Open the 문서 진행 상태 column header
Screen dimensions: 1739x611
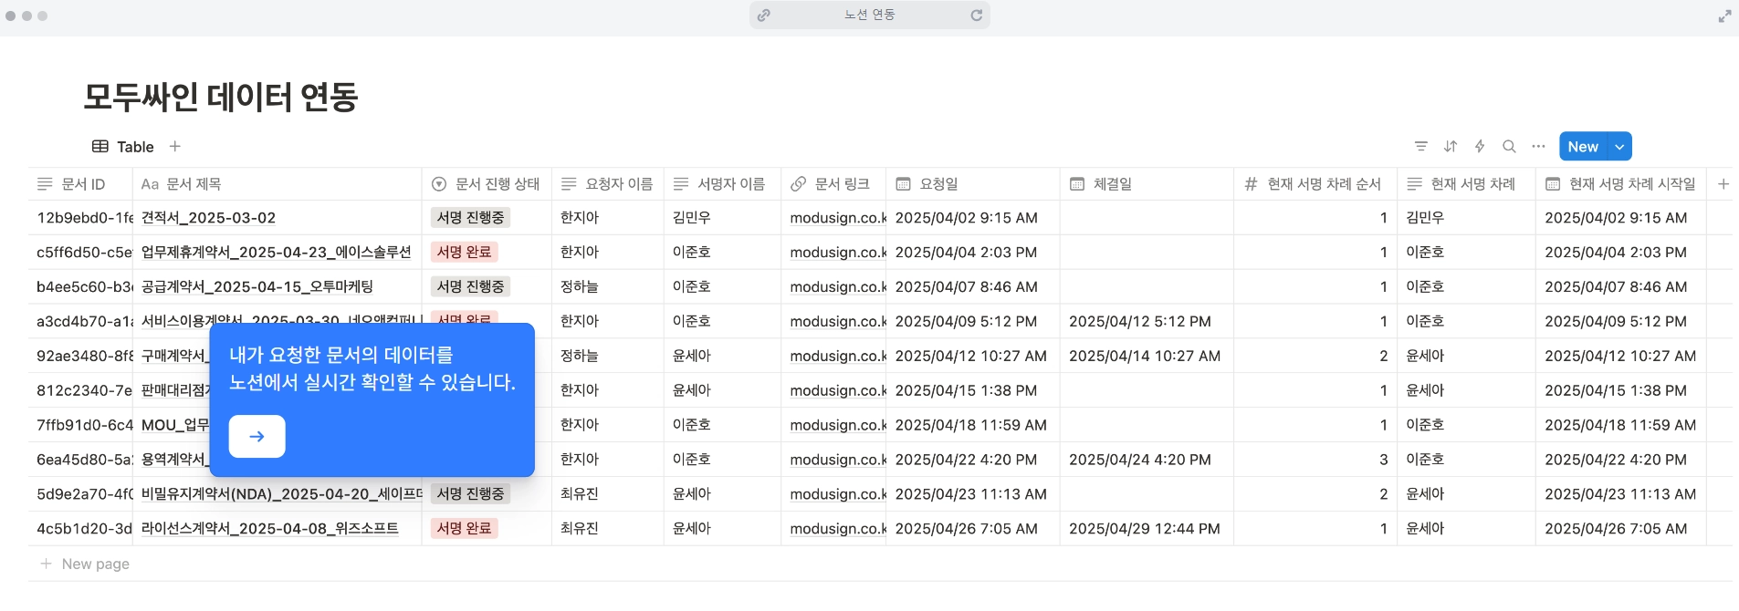487,184
